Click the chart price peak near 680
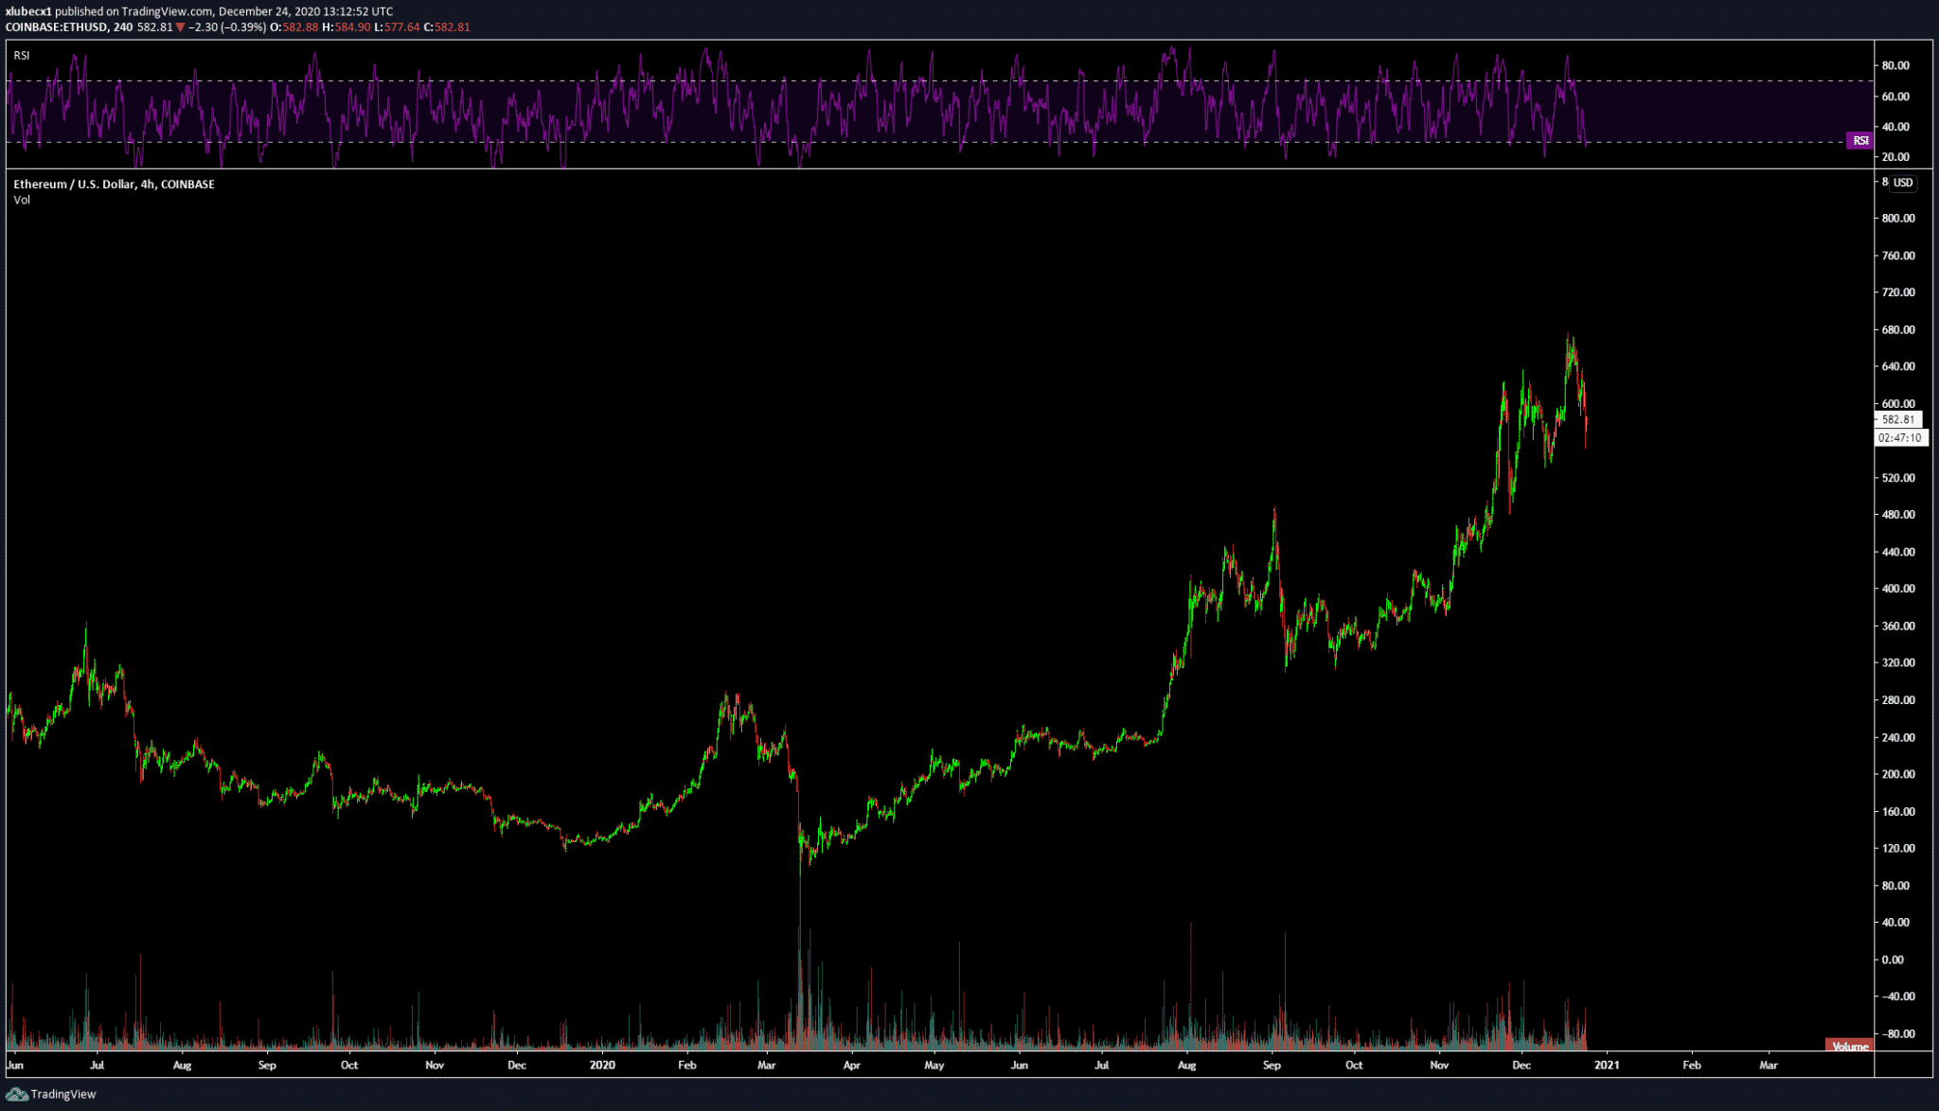The height and width of the screenshot is (1111, 1939). (1569, 337)
